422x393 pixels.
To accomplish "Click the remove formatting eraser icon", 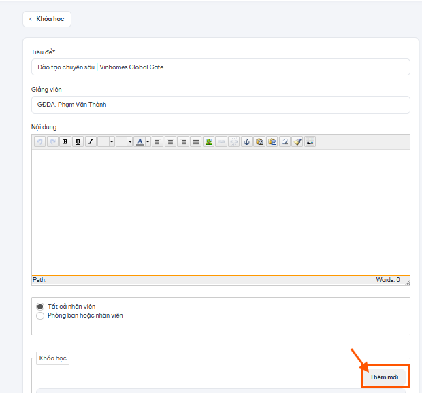I will click(x=285, y=141).
